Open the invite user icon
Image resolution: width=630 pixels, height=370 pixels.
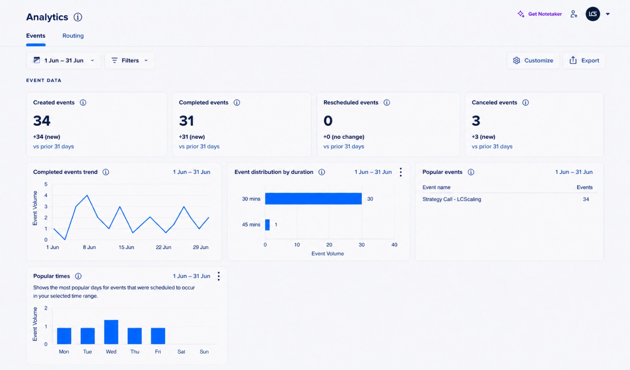point(574,14)
